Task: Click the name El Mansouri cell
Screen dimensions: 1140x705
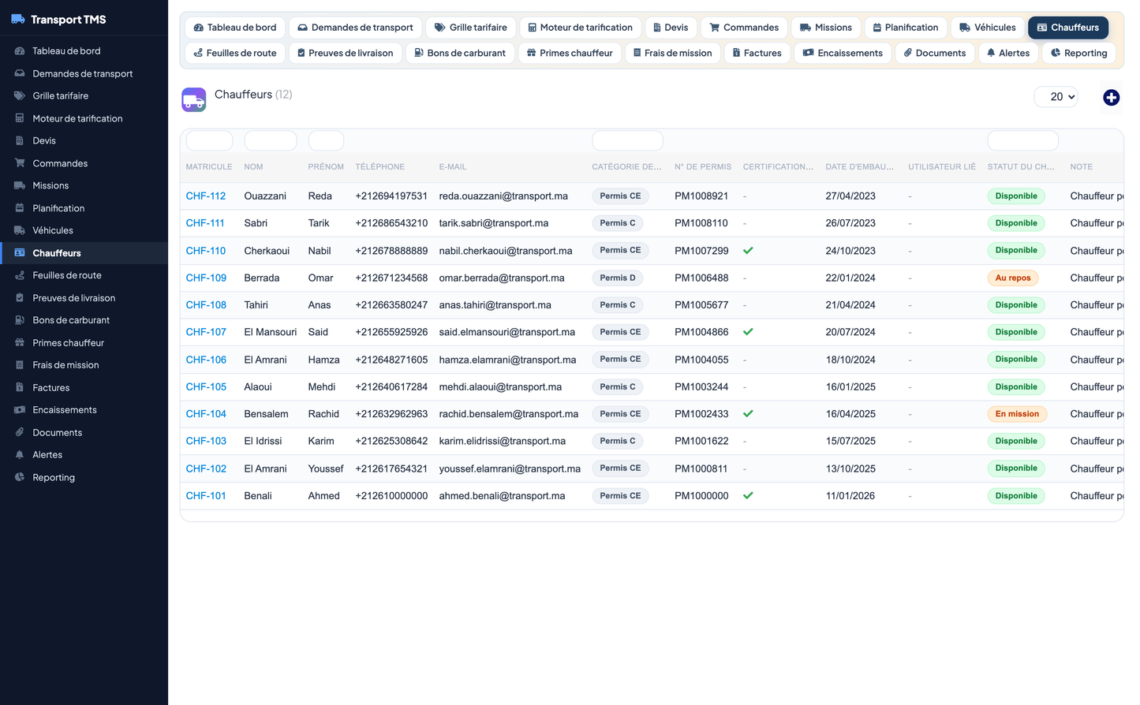Action: click(271, 332)
